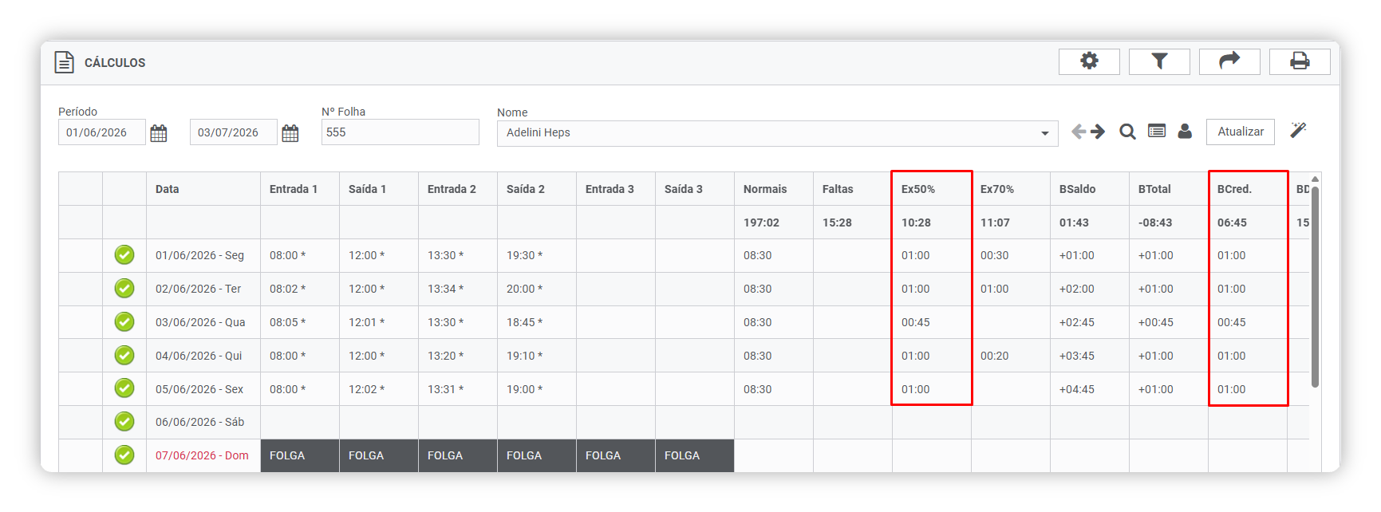
Task: Open calendar for end date 03/07/2026
Action: pyautogui.click(x=290, y=133)
